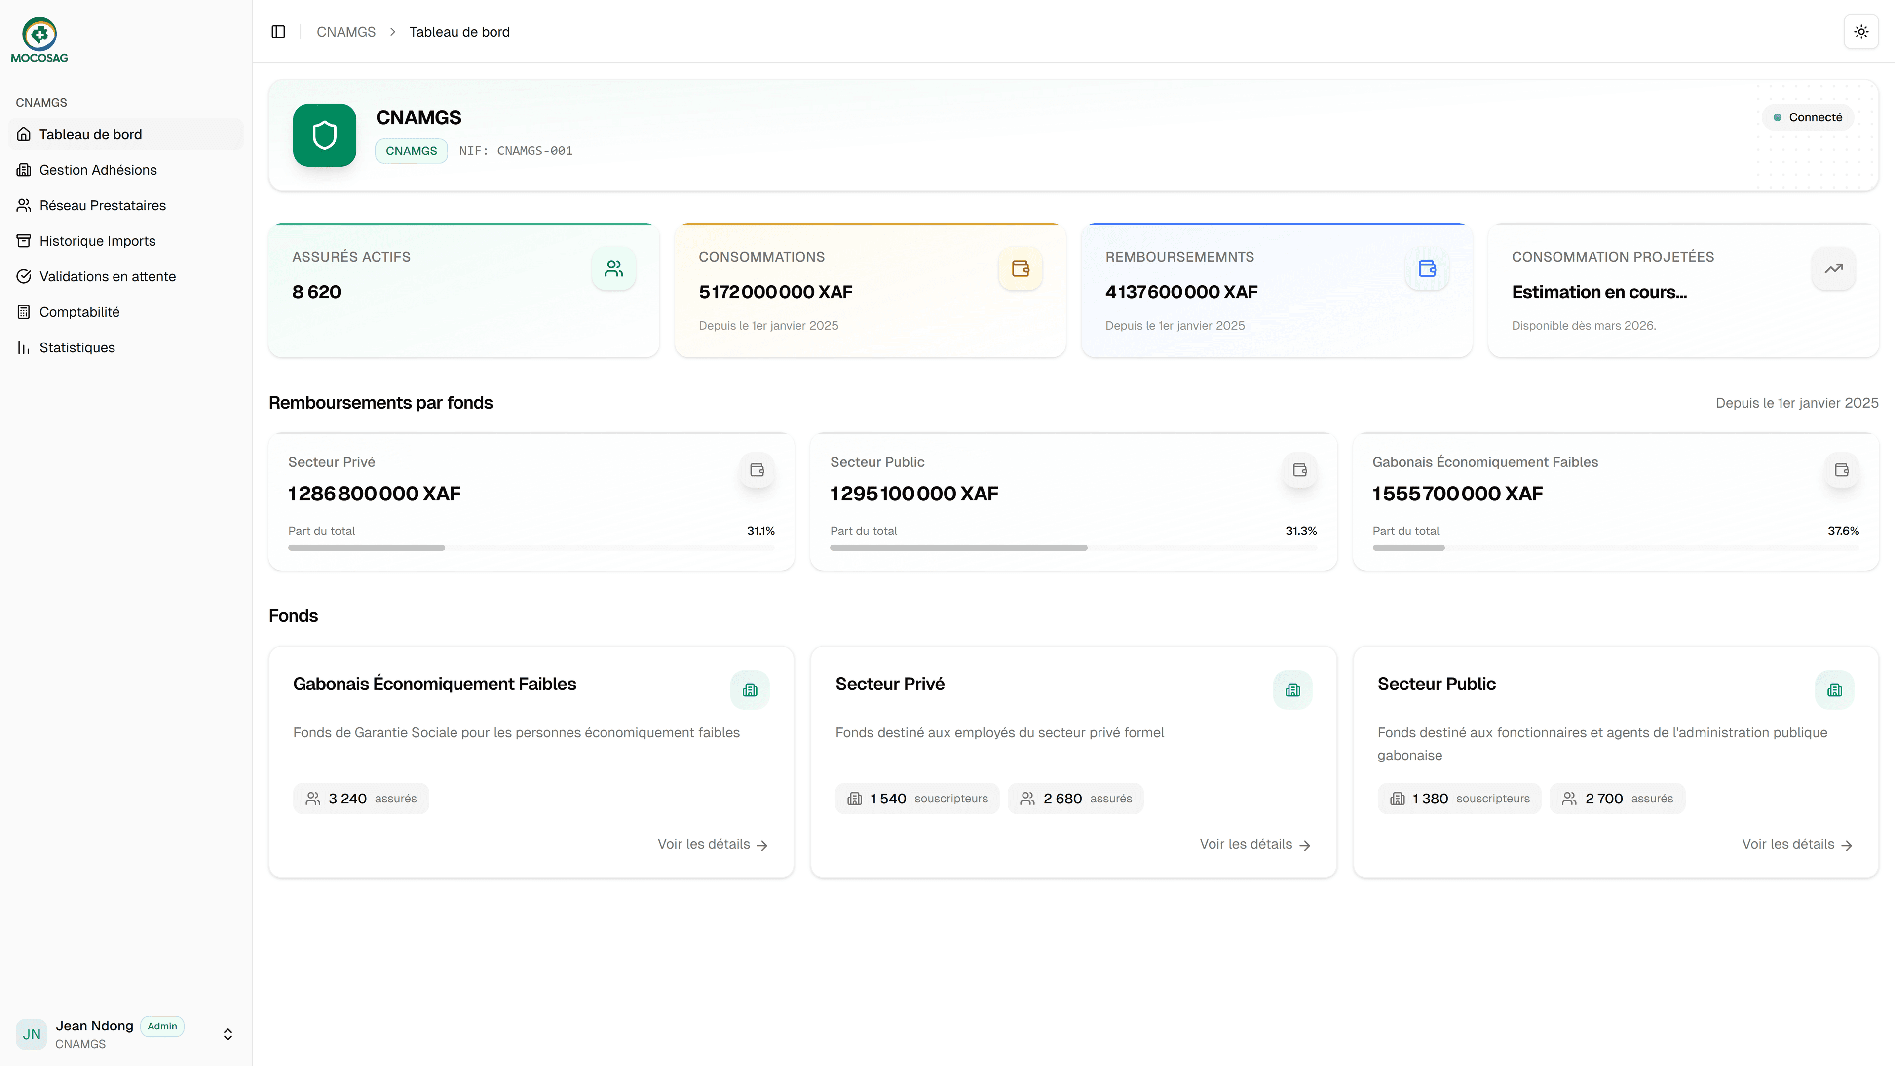Viewport: 1895px width, 1066px height.
Task: Click the 37.6% share value
Action: coord(1843,531)
